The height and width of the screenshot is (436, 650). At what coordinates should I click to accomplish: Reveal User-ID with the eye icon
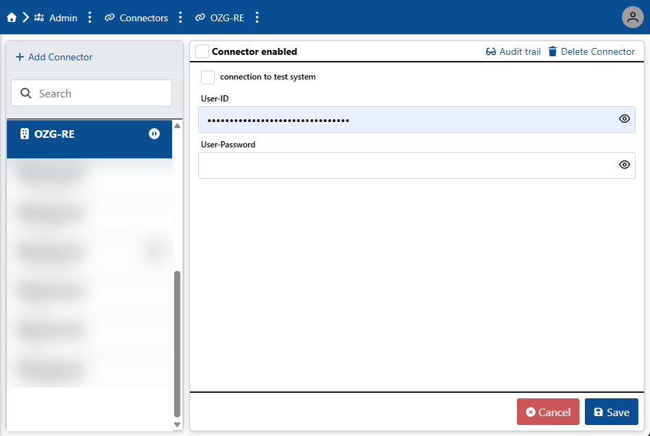click(624, 119)
